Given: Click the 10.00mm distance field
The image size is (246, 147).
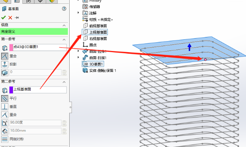Looking at the screenshot, I should point(35,131).
